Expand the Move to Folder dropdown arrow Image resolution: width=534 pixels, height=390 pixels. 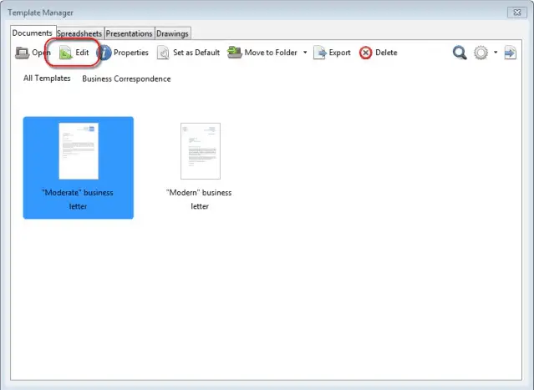305,53
